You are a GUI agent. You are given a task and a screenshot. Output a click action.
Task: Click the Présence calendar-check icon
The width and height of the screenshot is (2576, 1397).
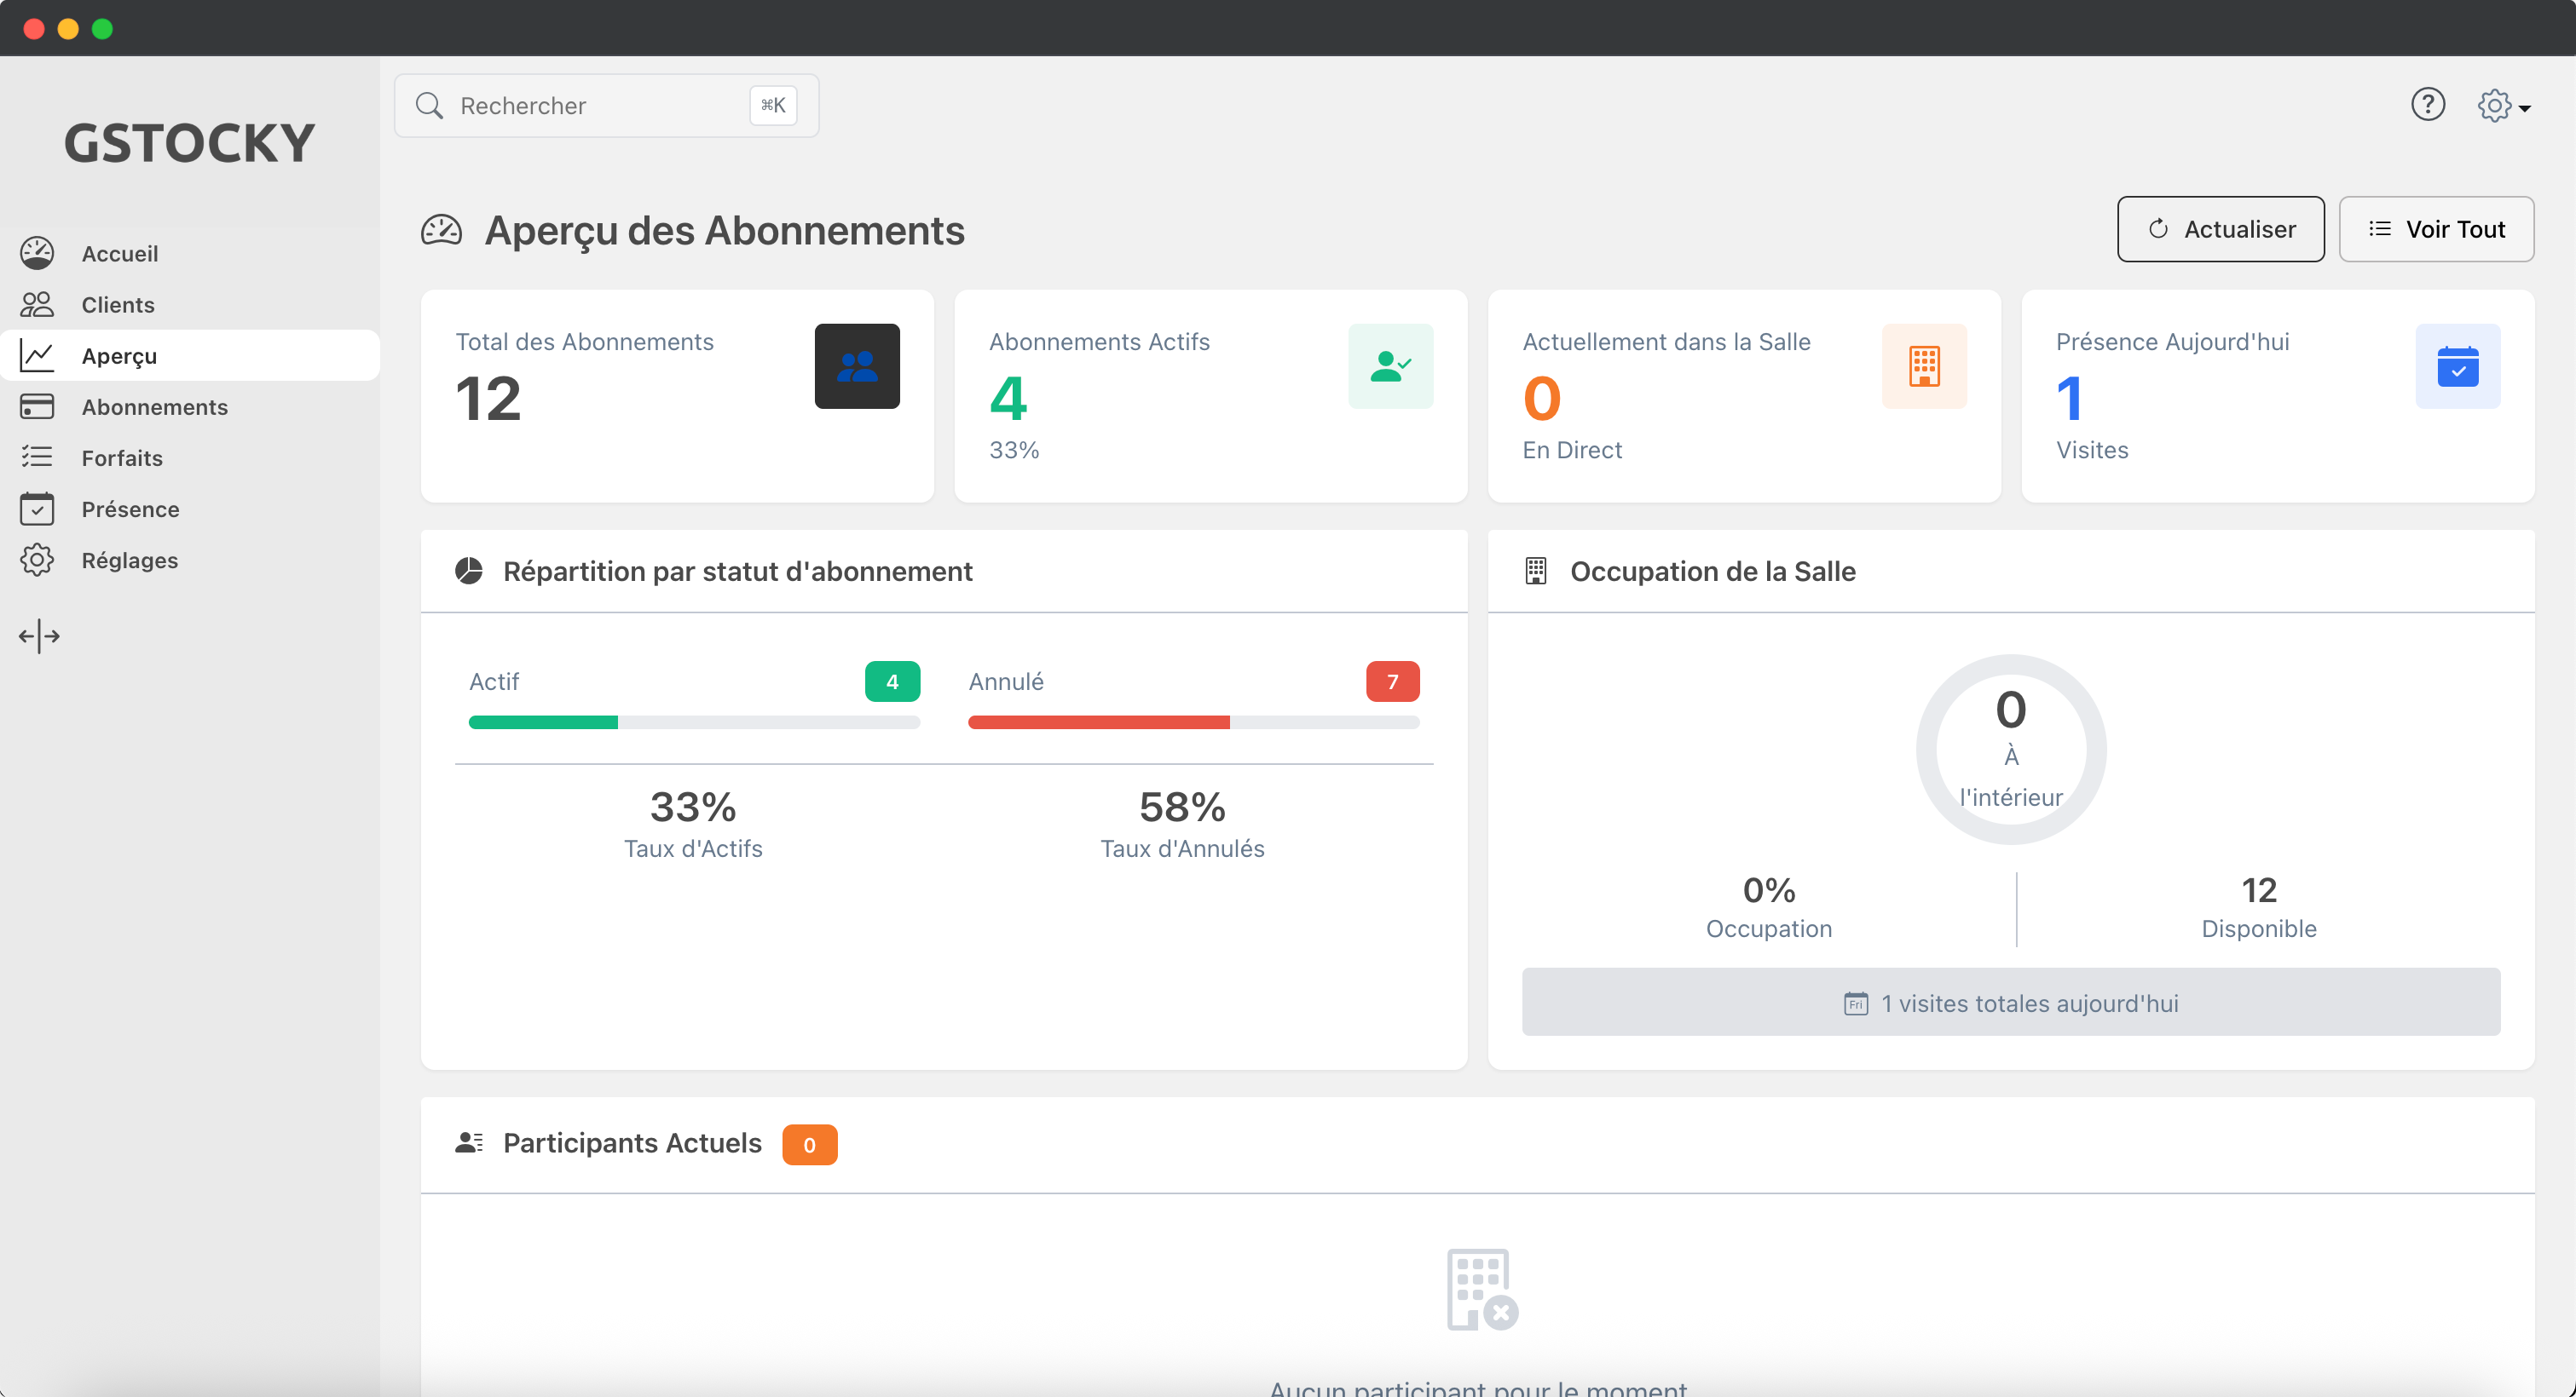point(37,509)
